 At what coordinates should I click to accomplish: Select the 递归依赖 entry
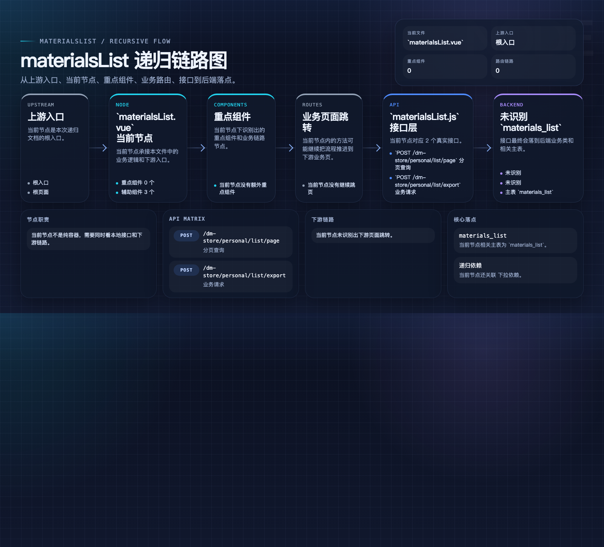pyautogui.click(x=515, y=270)
